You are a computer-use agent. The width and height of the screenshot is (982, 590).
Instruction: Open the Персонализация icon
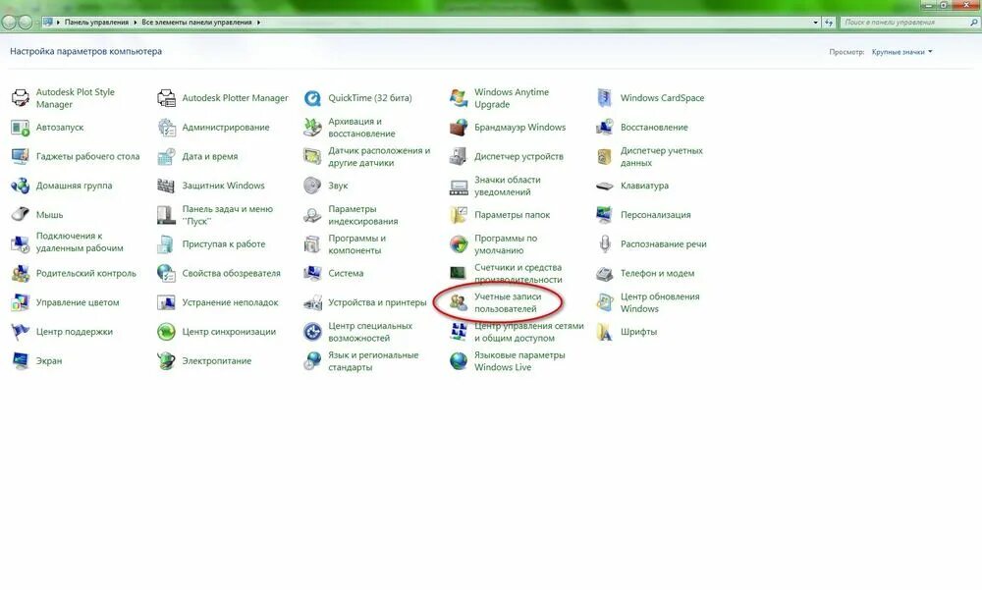604,215
